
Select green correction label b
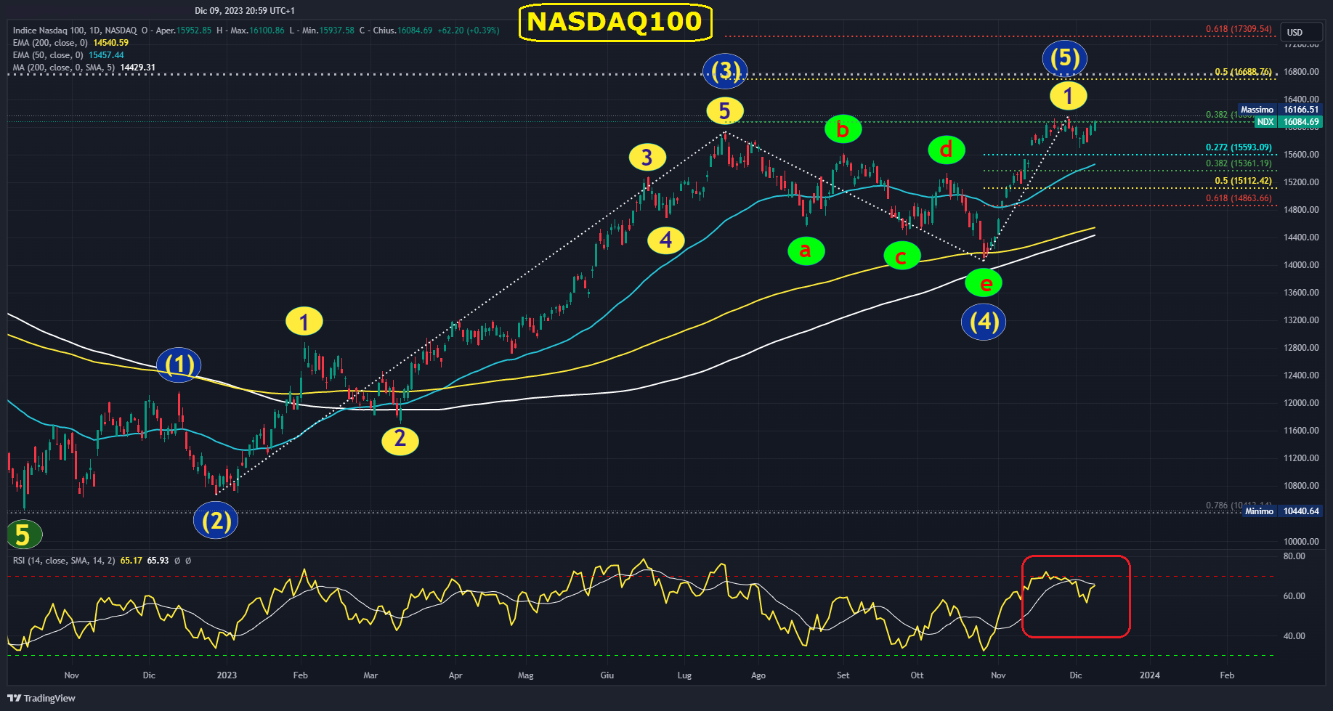pyautogui.click(x=843, y=130)
